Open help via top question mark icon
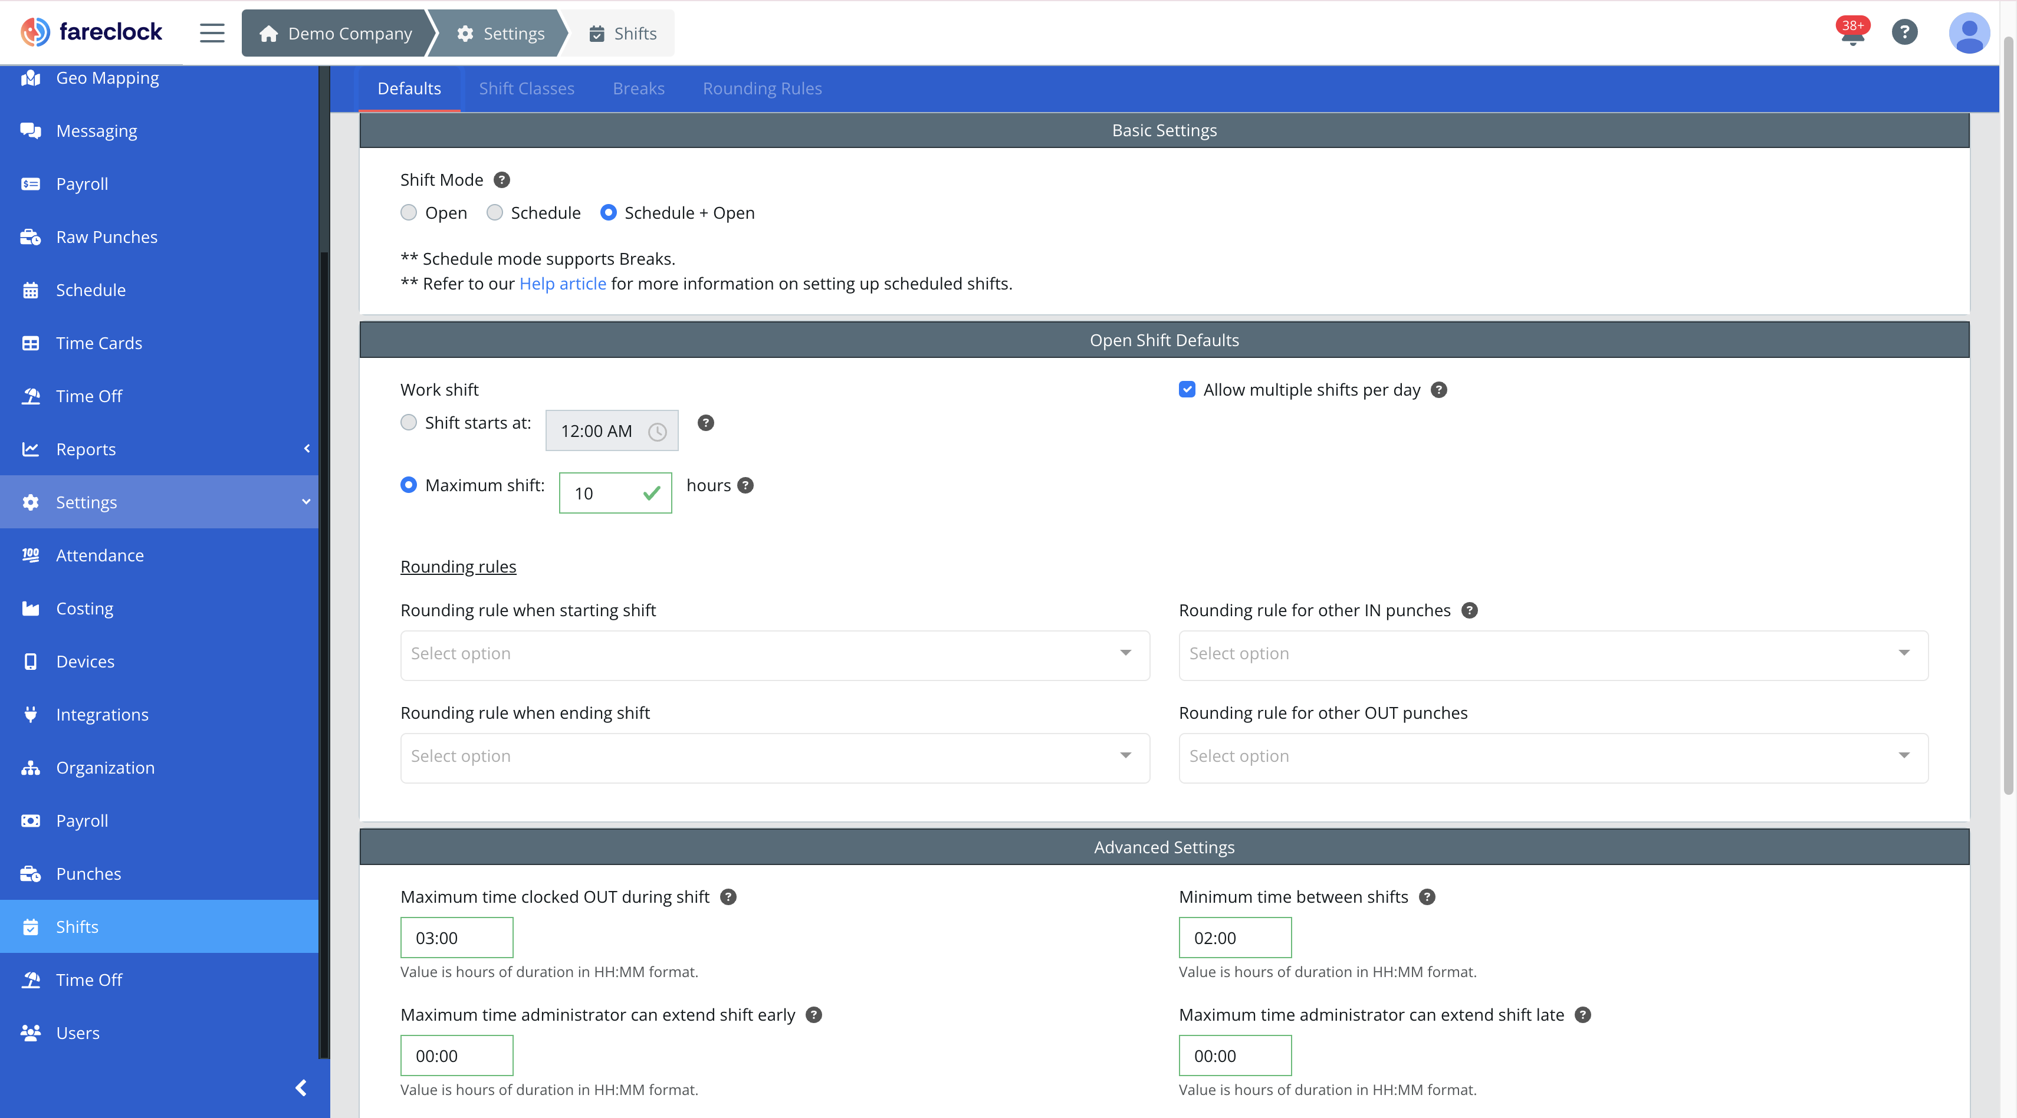This screenshot has width=2017, height=1118. (x=1904, y=32)
